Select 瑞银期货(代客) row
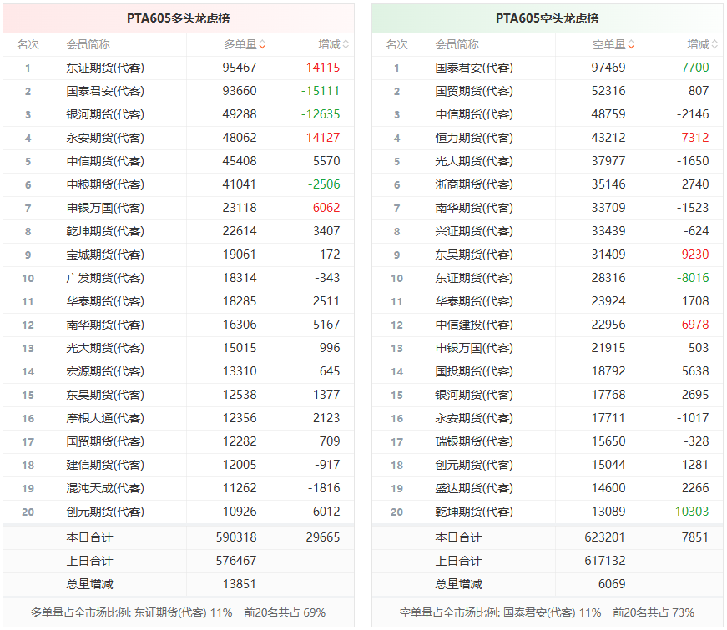 [547, 441]
